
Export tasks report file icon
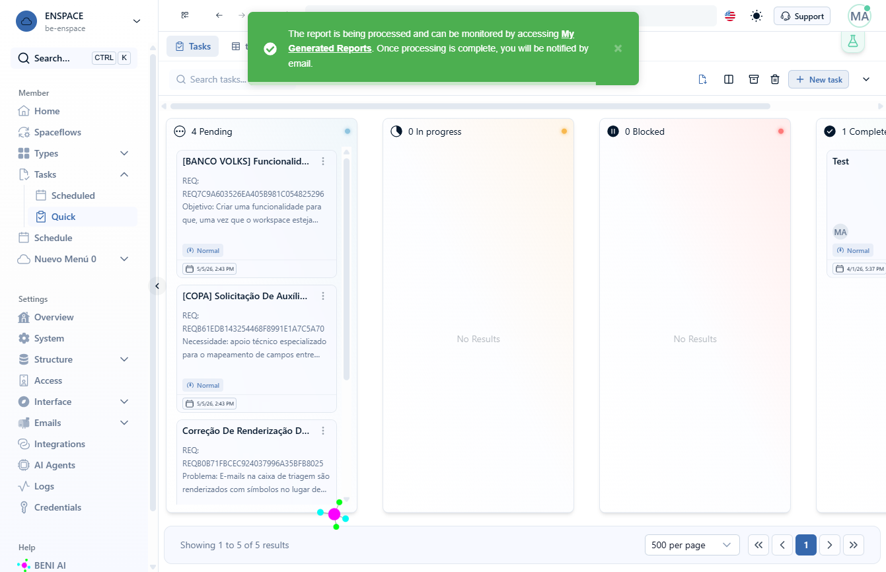point(703,79)
